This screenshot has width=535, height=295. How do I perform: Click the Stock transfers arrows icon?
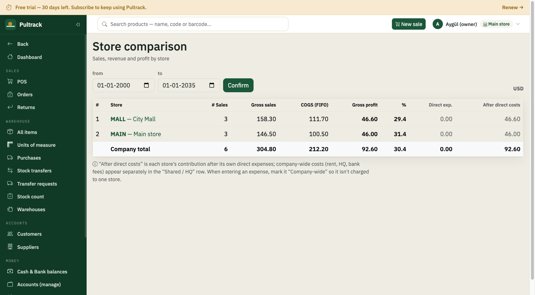click(x=10, y=171)
